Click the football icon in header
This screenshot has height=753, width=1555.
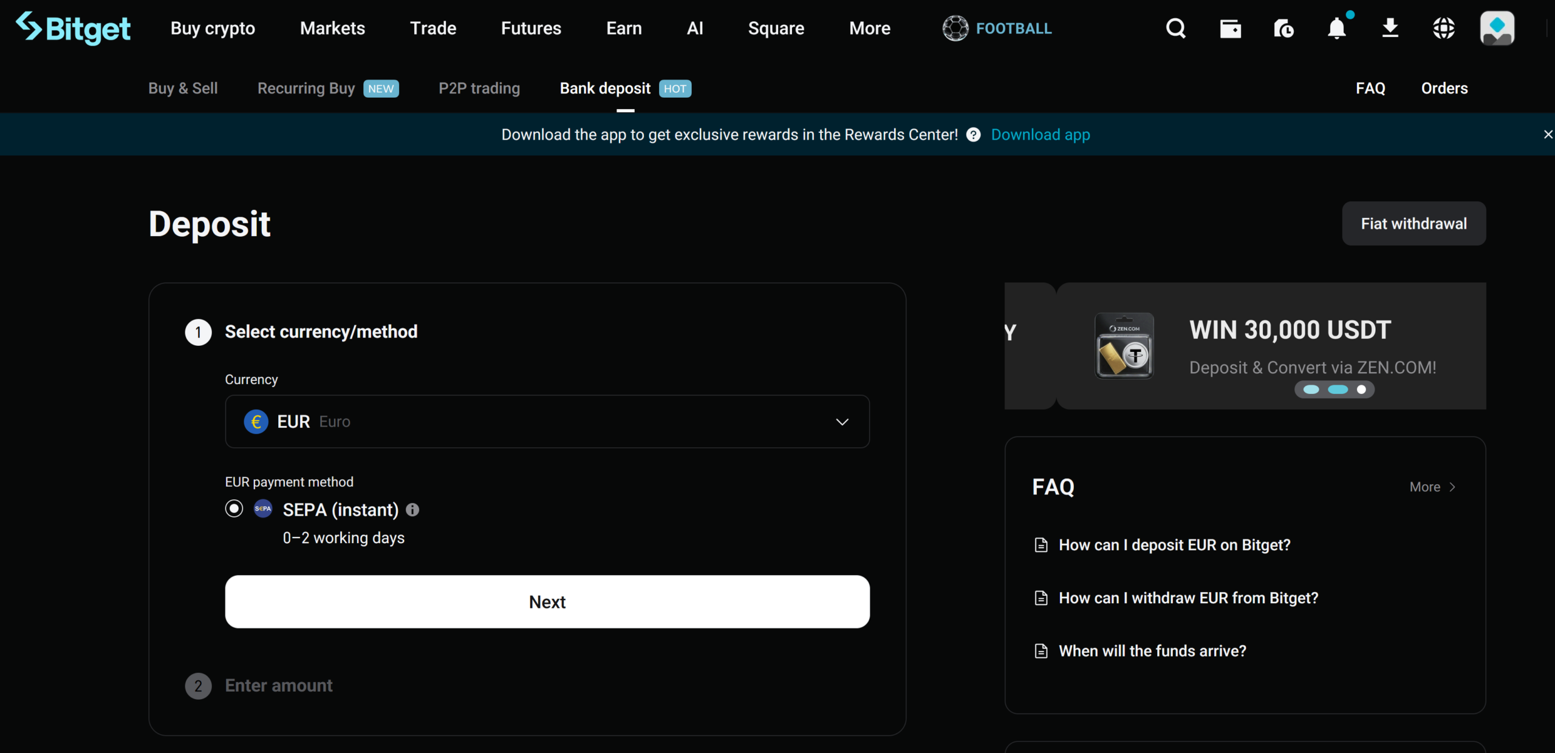(955, 29)
